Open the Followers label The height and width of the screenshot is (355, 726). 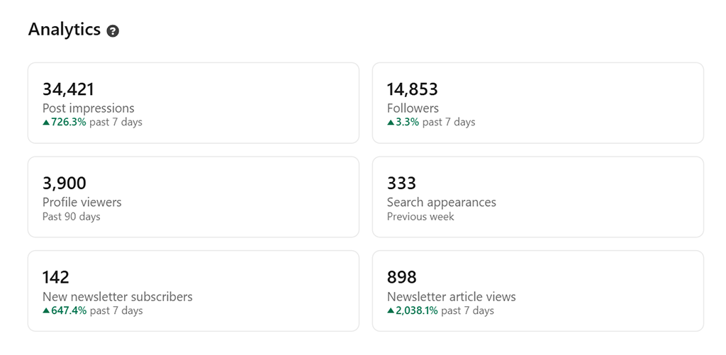click(413, 108)
